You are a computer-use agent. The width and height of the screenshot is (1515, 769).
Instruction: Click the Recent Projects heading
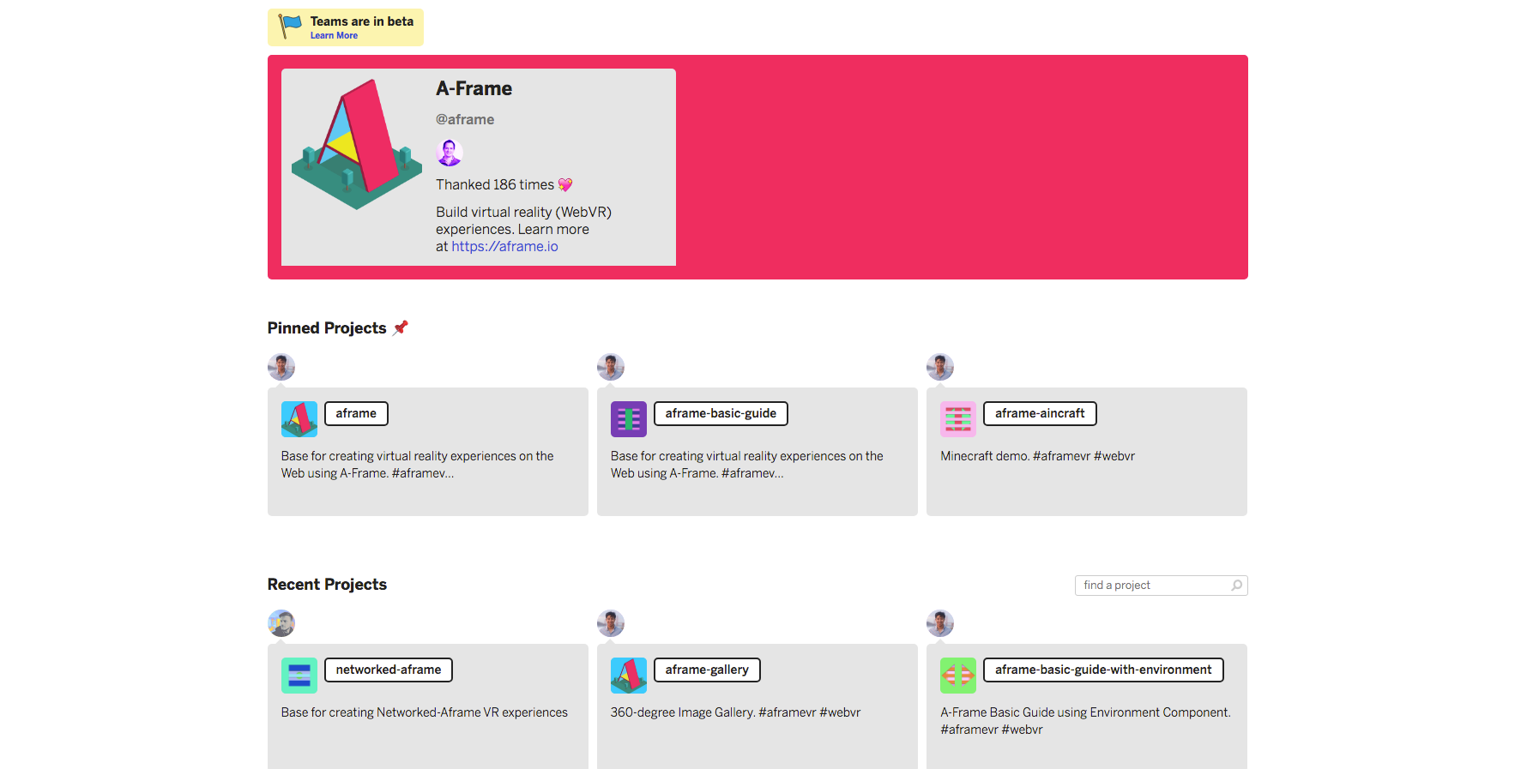coord(327,585)
